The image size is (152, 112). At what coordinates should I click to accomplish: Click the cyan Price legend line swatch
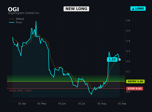tap(12, 22)
